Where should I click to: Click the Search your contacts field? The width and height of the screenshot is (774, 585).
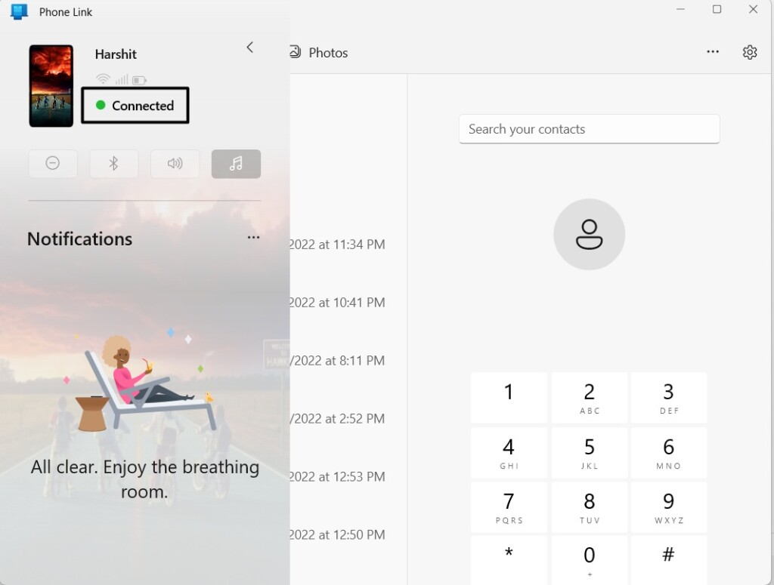(x=589, y=129)
